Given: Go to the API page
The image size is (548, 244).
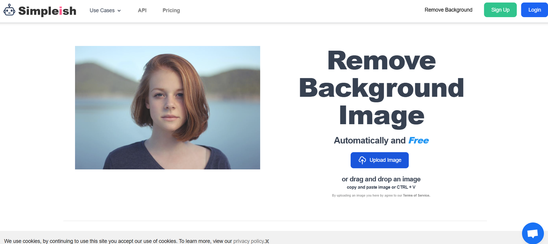Looking at the screenshot, I should pyautogui.click(x=142, y=11).
